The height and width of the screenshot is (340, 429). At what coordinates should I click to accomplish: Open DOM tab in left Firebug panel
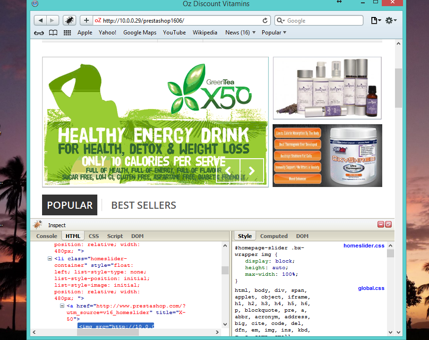click(137, 236)
